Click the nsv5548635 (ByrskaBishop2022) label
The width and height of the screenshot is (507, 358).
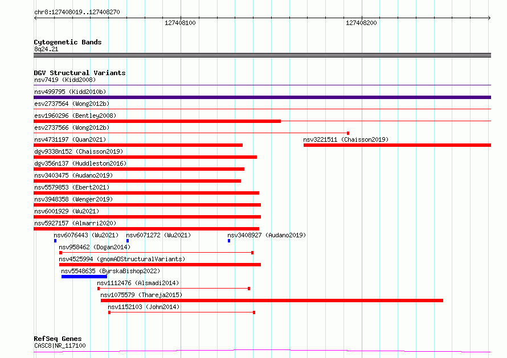[x=111, y=271]
